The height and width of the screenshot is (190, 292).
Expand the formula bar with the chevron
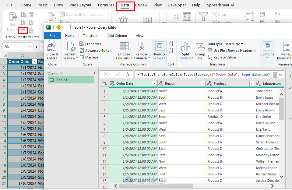(x=280, y=75)
